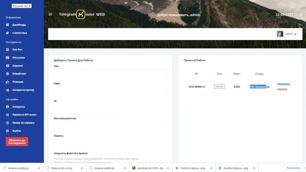Screen dimensions: 306x172
Task: Click the SOCKS5 type badge
Action: (219, 86)
